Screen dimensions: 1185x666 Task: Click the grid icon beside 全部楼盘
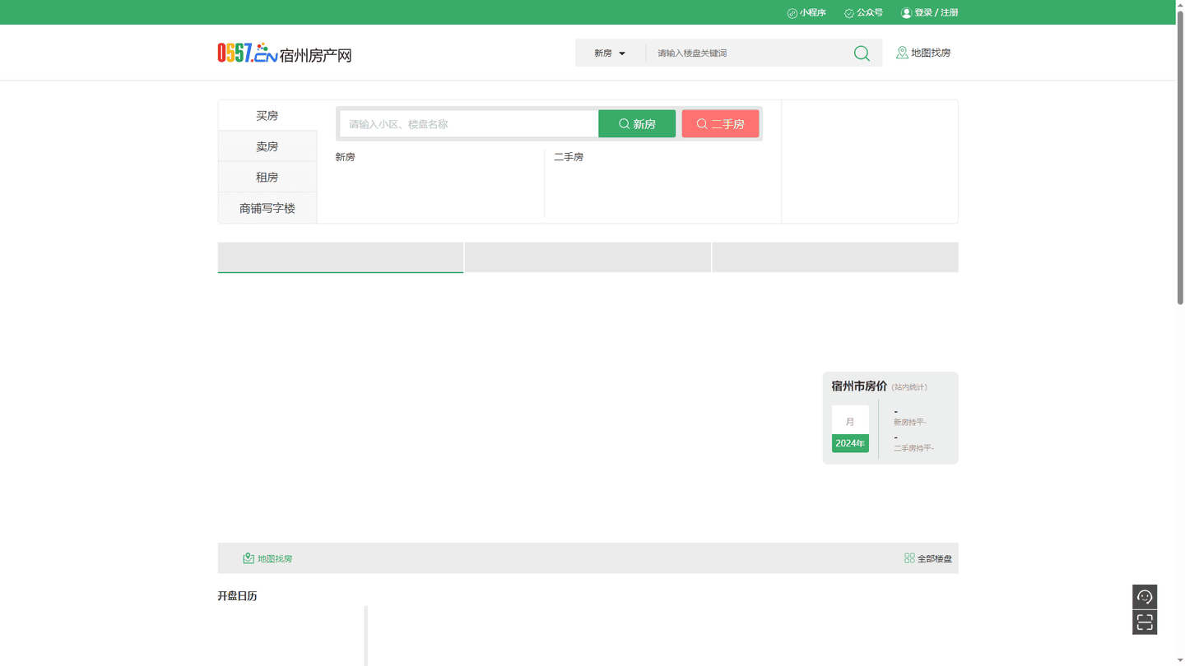909,558
